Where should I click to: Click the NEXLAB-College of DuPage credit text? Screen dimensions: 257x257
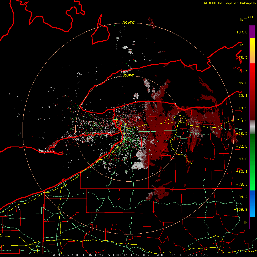coord(230,3)
